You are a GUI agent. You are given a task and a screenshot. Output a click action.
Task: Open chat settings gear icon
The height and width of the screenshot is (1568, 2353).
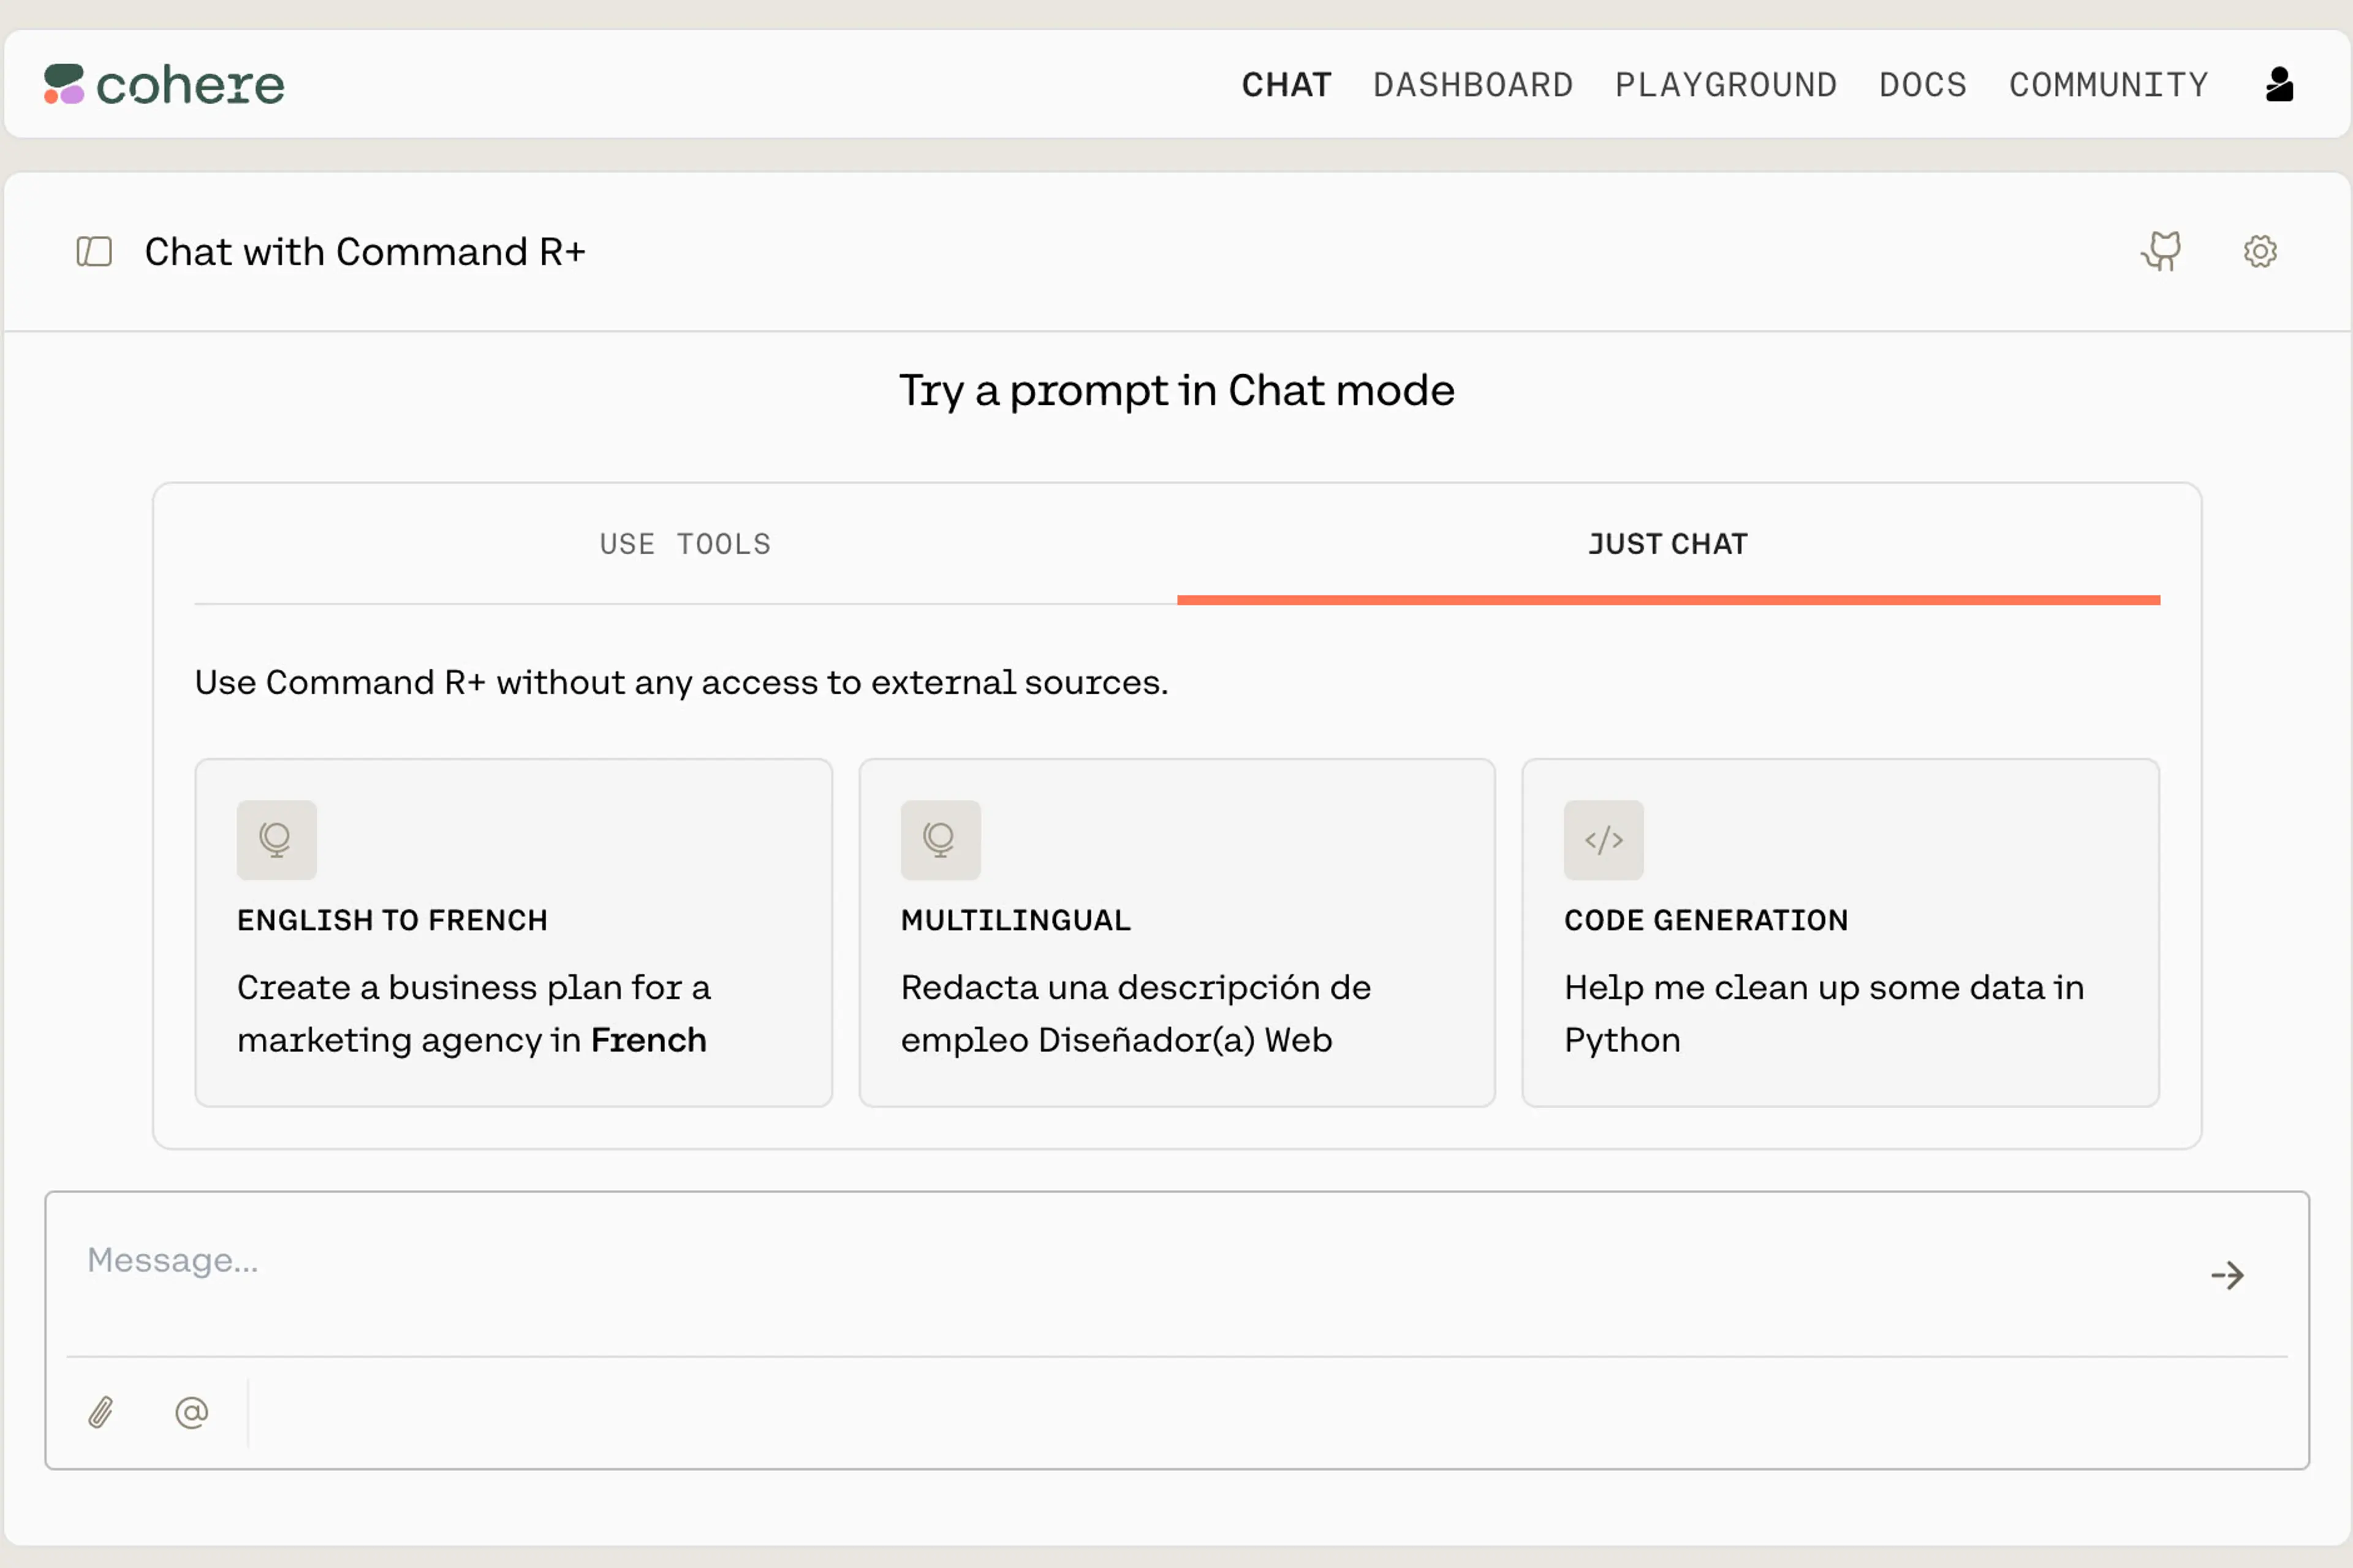(2260, 251)
